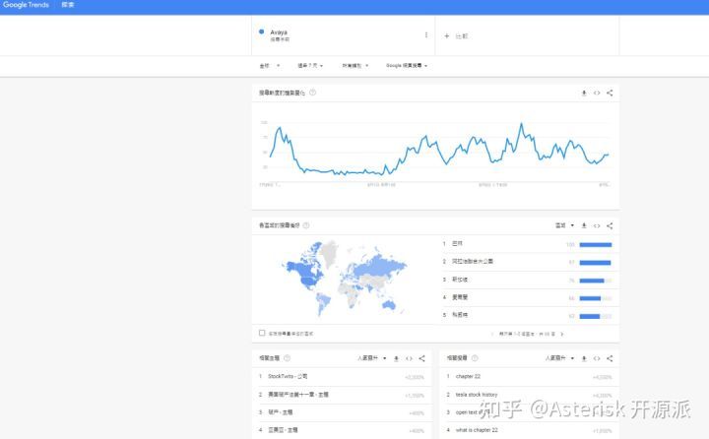Download the related queries list
Screen dimensions: 709x439
coord(584,358)
